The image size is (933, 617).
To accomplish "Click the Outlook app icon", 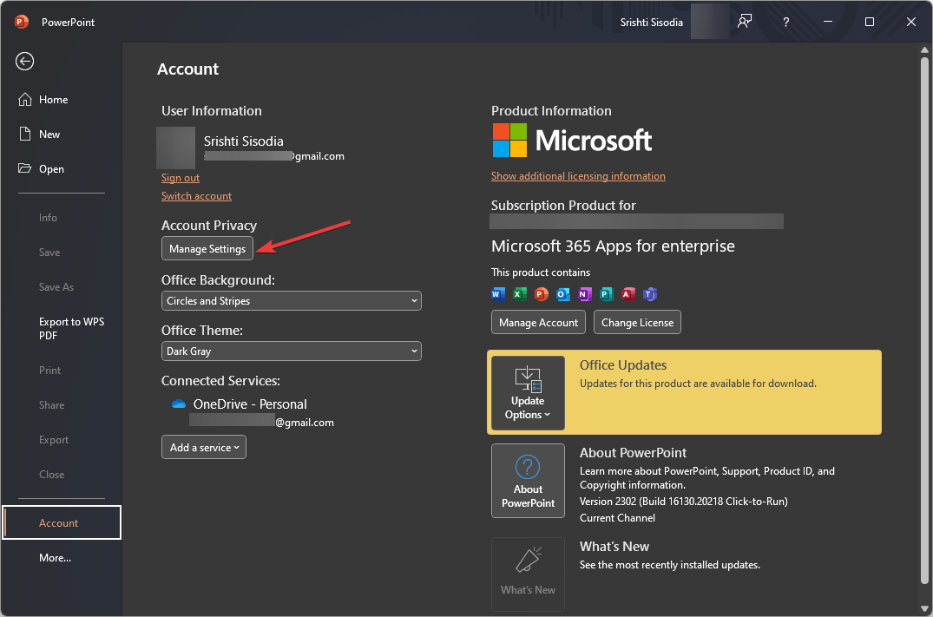I will tap(563, 294).
